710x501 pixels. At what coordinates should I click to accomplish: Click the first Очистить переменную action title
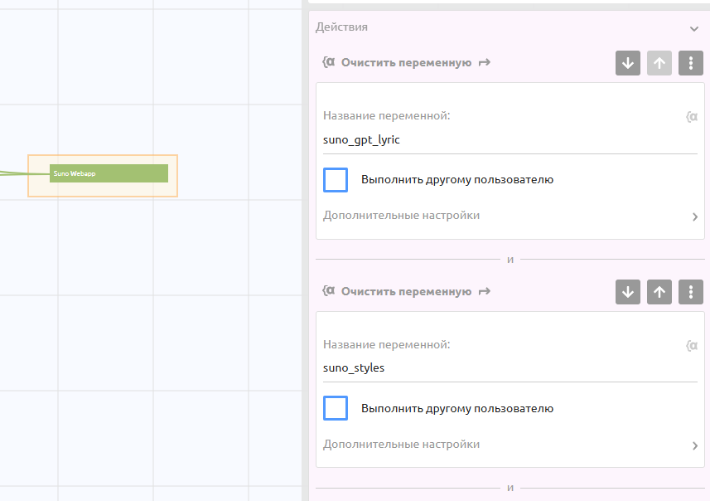pyautogui.click(x=406, y=62)
